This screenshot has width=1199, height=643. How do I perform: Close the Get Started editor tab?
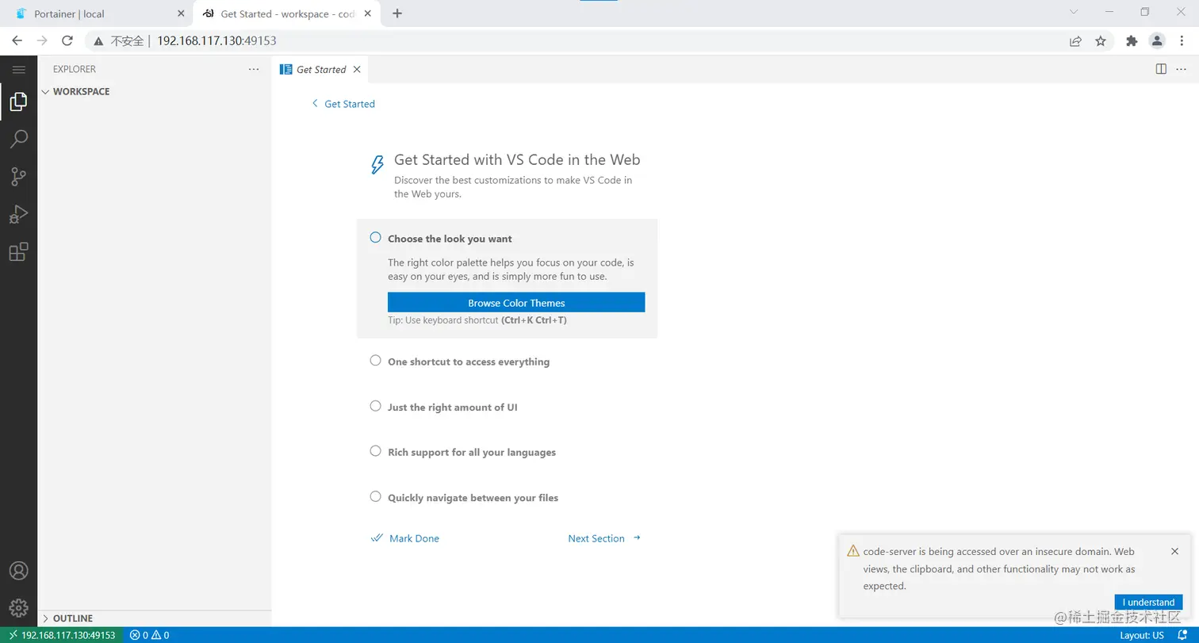[x=357, y=70]
